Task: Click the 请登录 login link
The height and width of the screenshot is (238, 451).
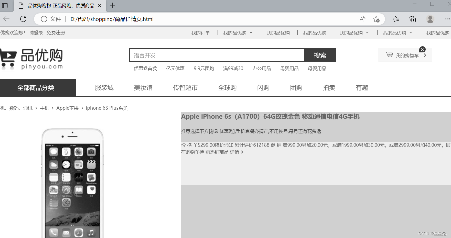Action: point(36,33)
